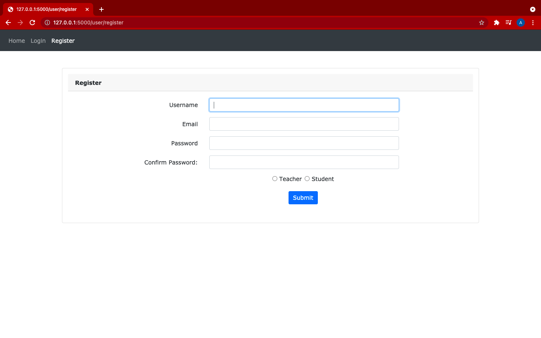Select the Teacher radio button
Screen dimensions: 541x338
click(275, 179)
